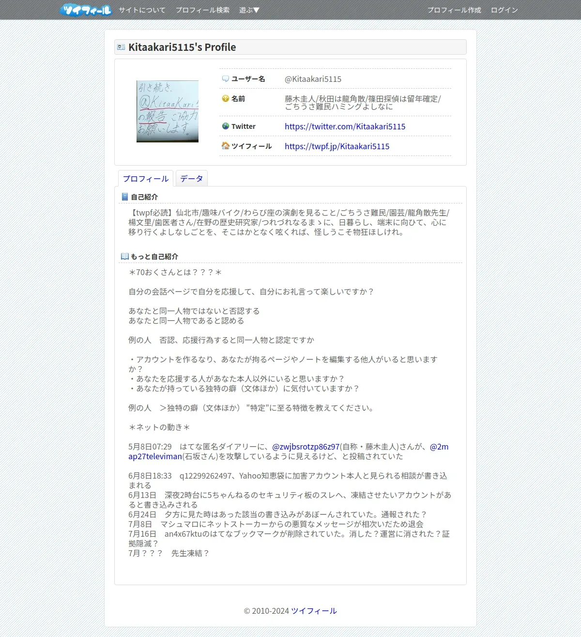Click the ＊70おくさんとは？？？＊ line
Screen dimensions: 581x637
click(175, 272)
